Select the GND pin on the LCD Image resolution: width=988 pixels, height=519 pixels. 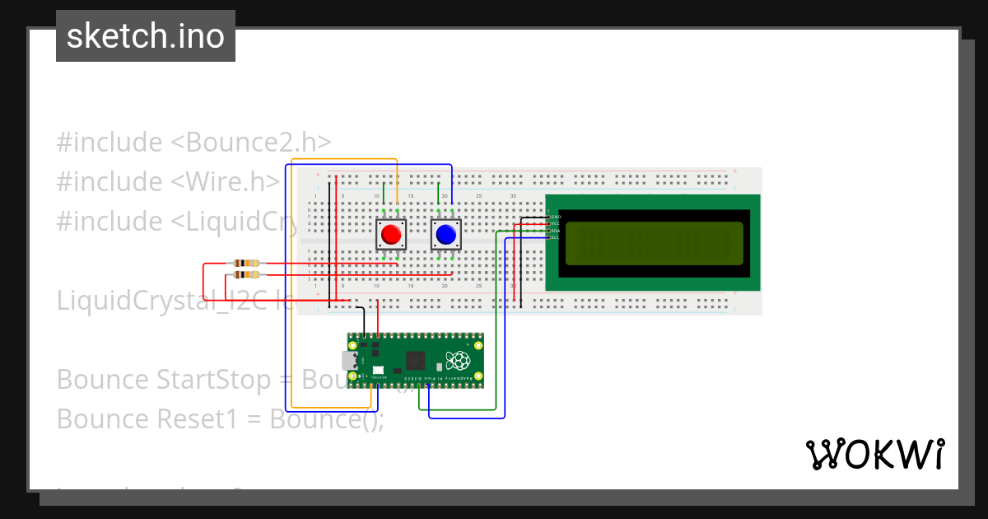tap(548, 217)
